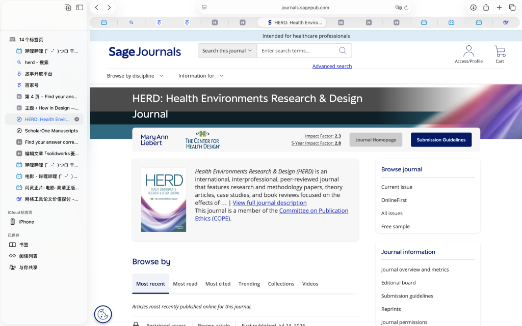Open the shopping Cart
Image resolution: width=522 pixels, height=326 pixels.
[500, 54]
